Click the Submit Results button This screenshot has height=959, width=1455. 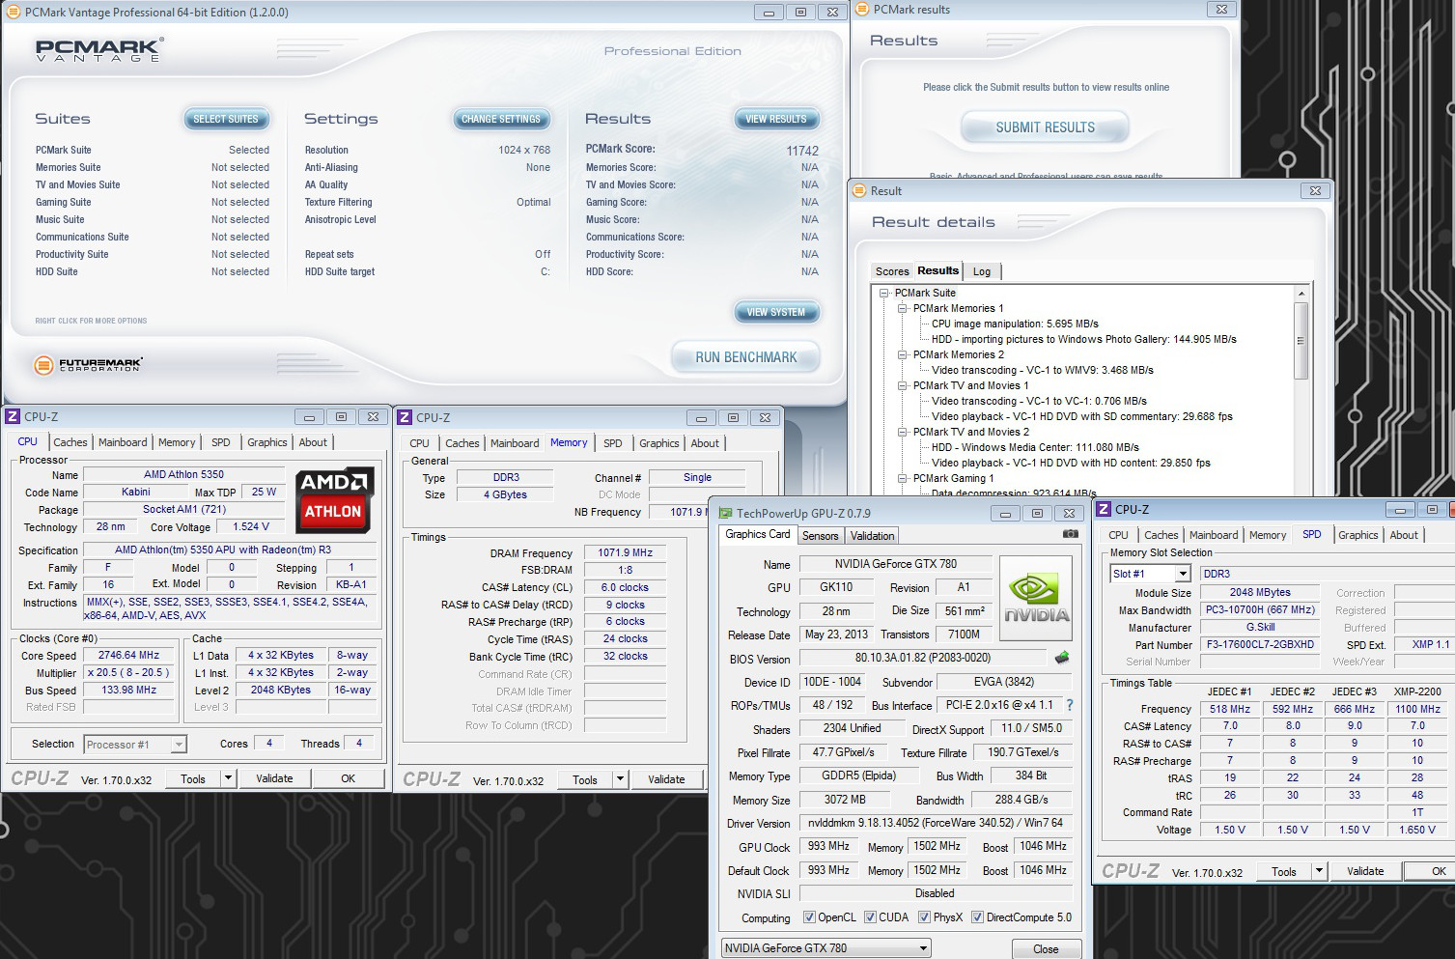(x=1046, y=127)
